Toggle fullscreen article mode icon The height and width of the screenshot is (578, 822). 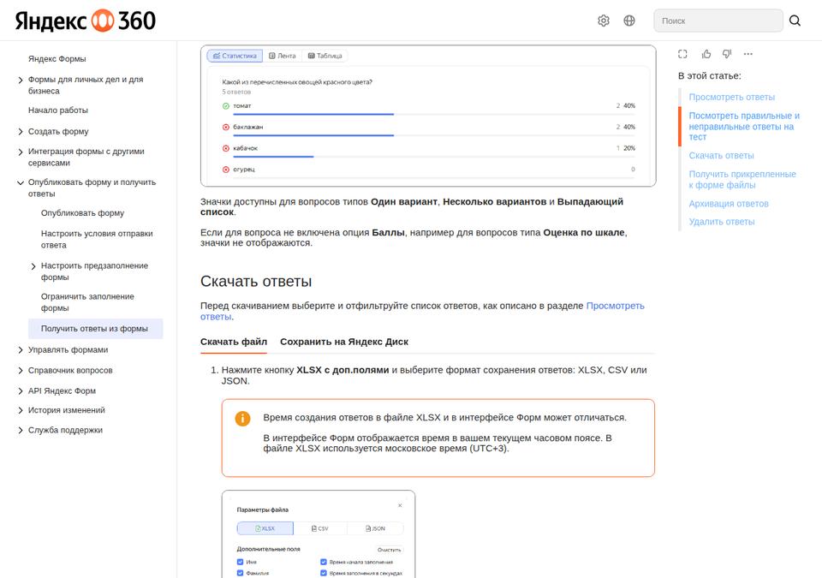[x=682, y=53]
